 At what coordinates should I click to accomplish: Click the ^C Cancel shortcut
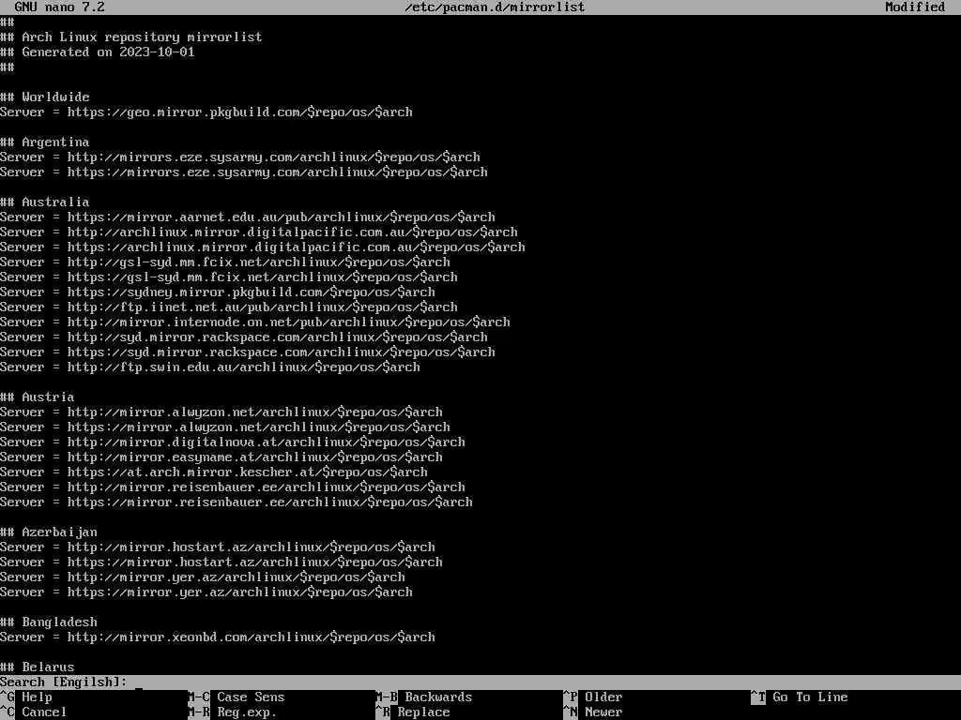click(x=33, y=712)
